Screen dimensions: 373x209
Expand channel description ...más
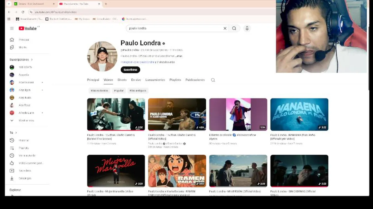[x=179, y=56]
